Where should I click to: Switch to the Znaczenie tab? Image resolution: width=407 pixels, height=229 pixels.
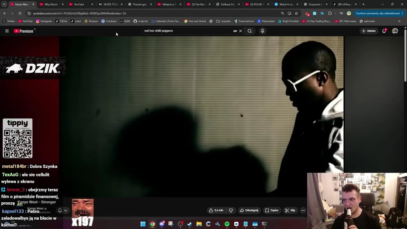click(x=316, y=4)
